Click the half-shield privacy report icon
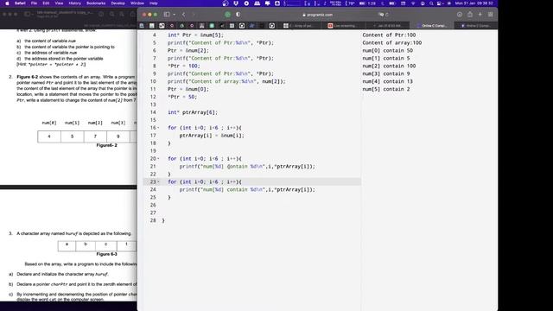 238,15
